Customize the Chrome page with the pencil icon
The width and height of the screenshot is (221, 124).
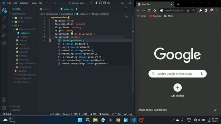point(215,110)
